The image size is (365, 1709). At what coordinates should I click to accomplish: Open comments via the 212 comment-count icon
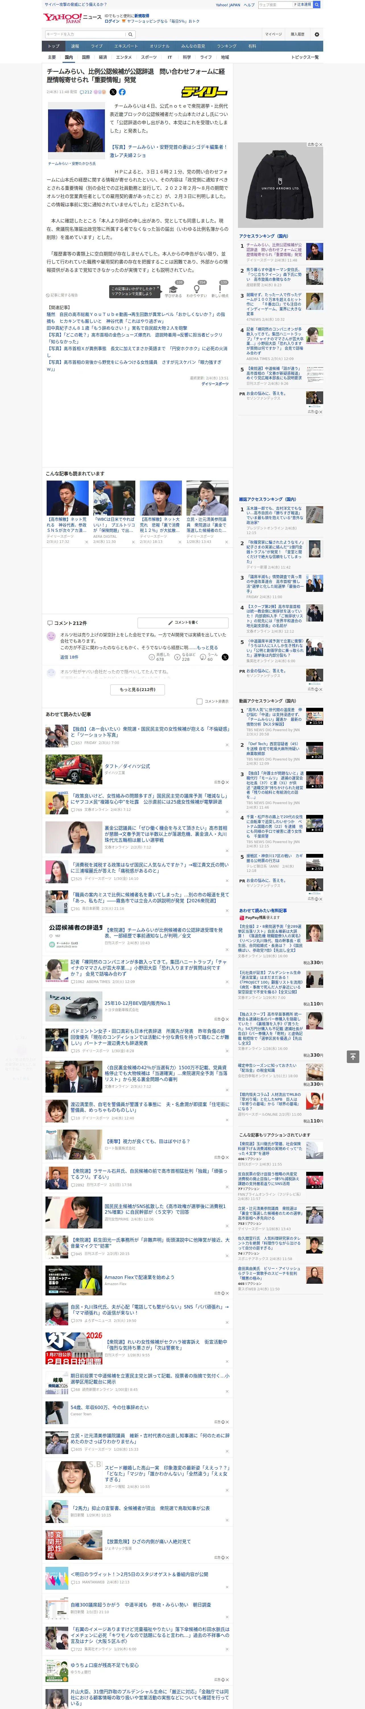[x=87, y=92]
